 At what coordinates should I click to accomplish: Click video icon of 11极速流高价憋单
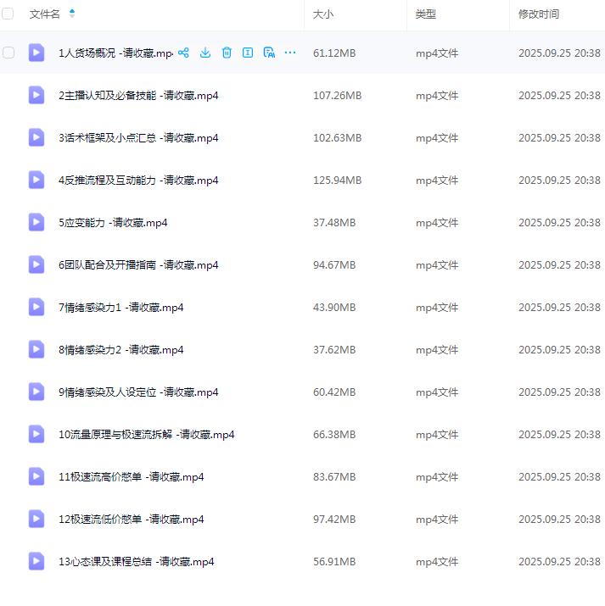36,476
